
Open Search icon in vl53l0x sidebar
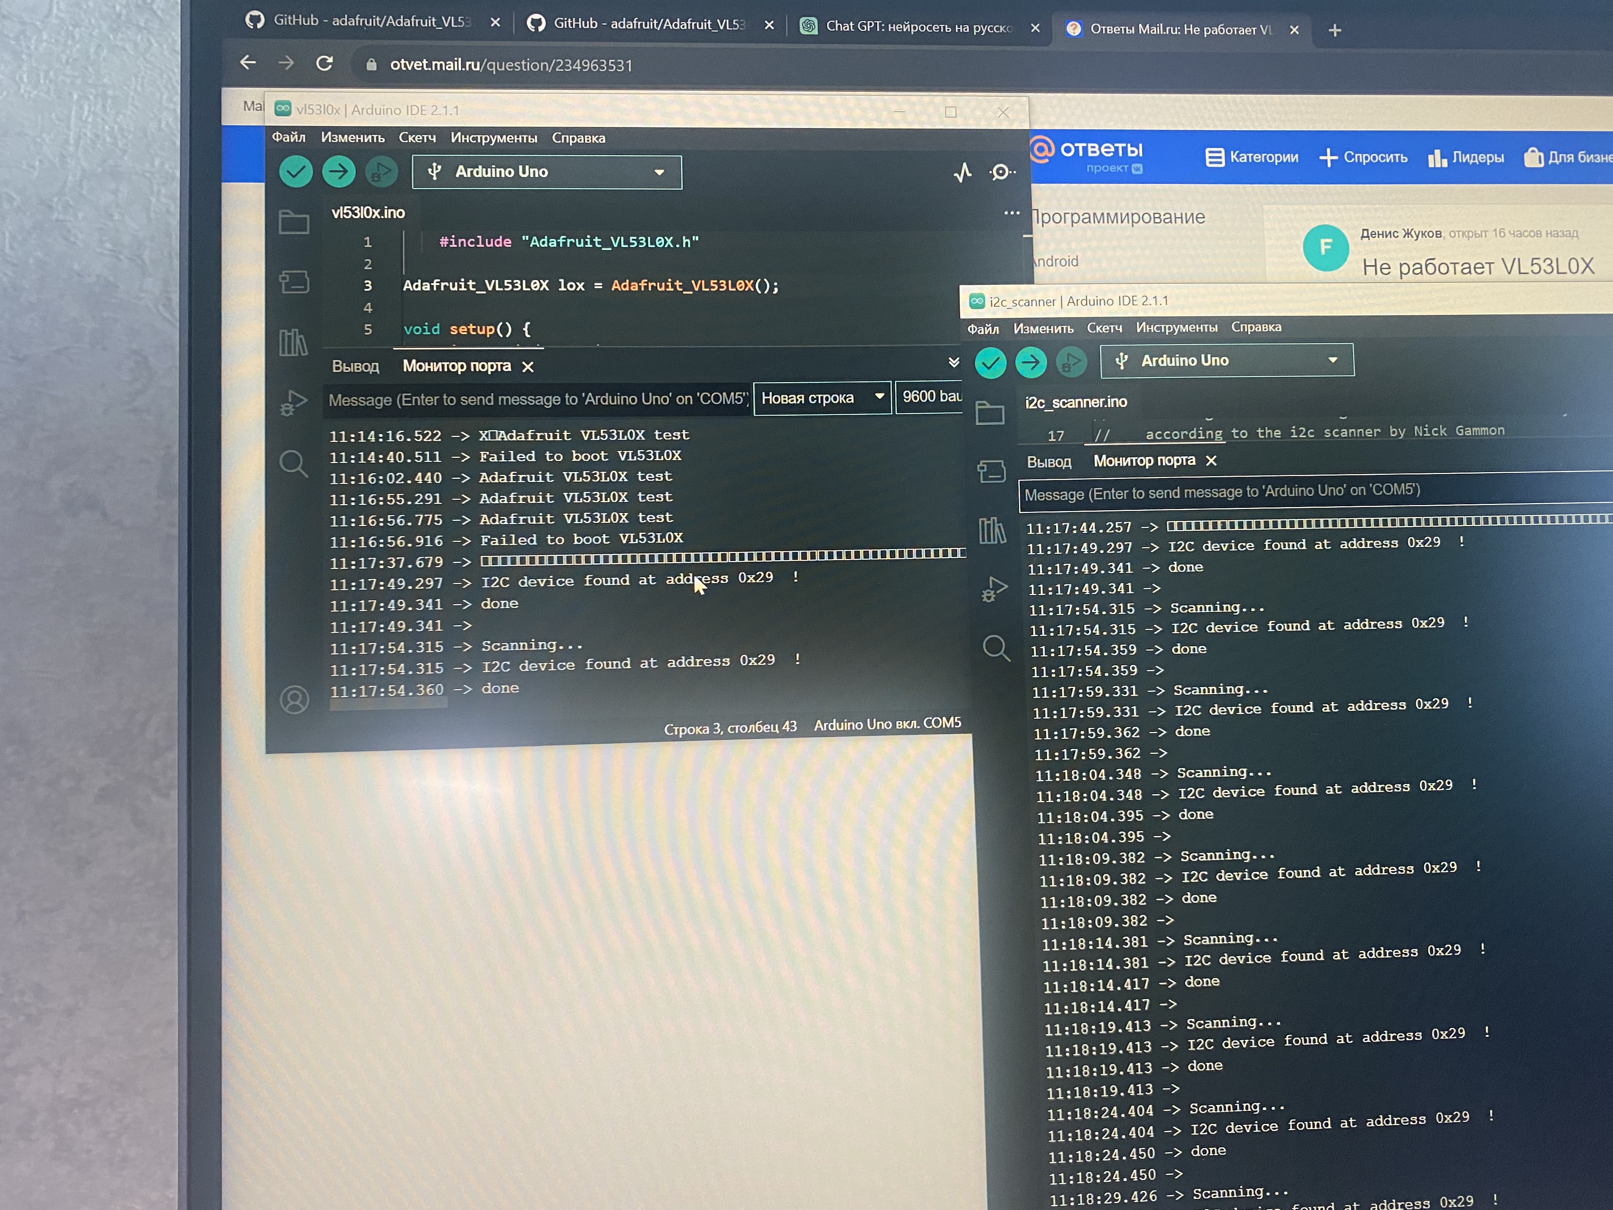tap(293, 463)
